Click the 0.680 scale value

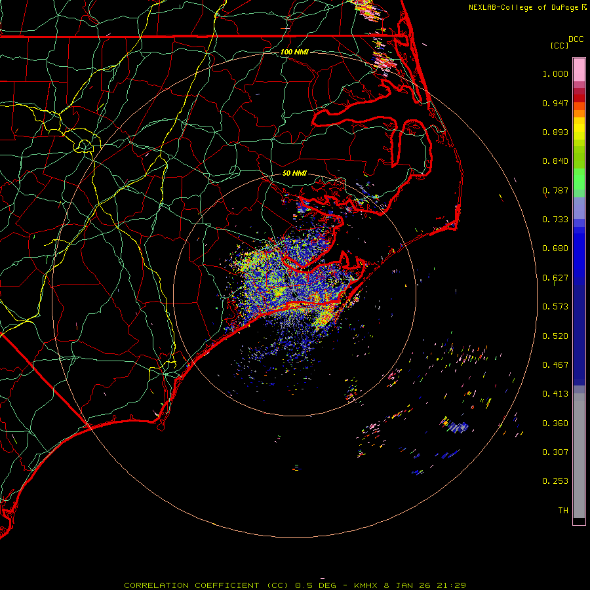pyautogui.click(x=555, y=248)
